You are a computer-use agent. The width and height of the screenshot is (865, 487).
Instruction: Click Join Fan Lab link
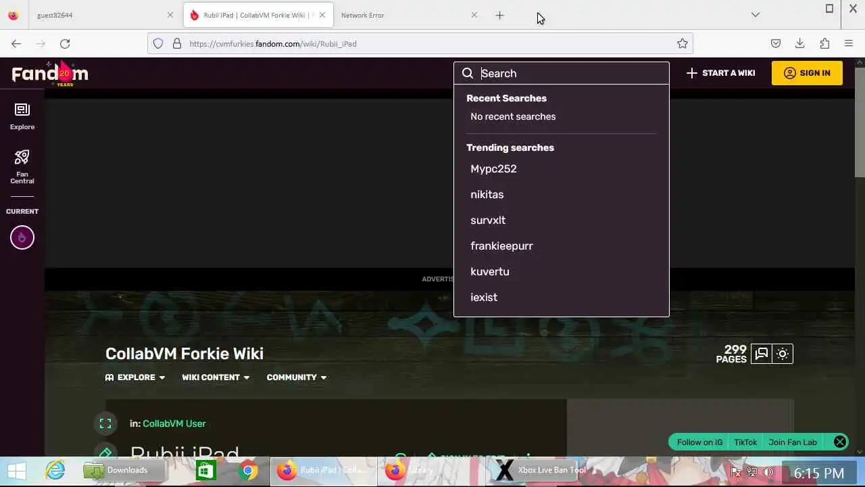click(793, 442)
